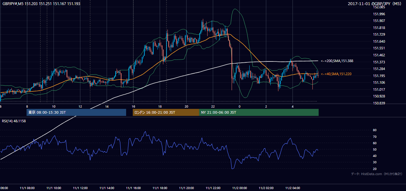The width and height of the screenshot is (406, 191).
Task: Click the RSI 50 level label
Action: point(375,149)
